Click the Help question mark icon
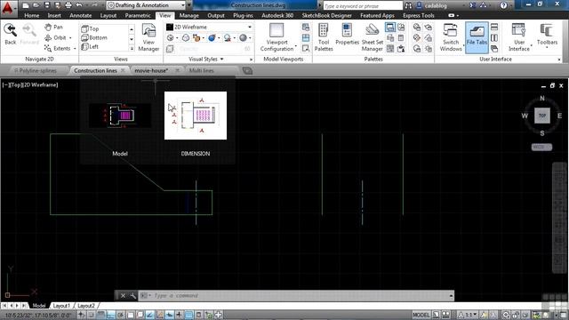Screen dimensions: 569x320 pyautogui.click(x=503, y=5)
